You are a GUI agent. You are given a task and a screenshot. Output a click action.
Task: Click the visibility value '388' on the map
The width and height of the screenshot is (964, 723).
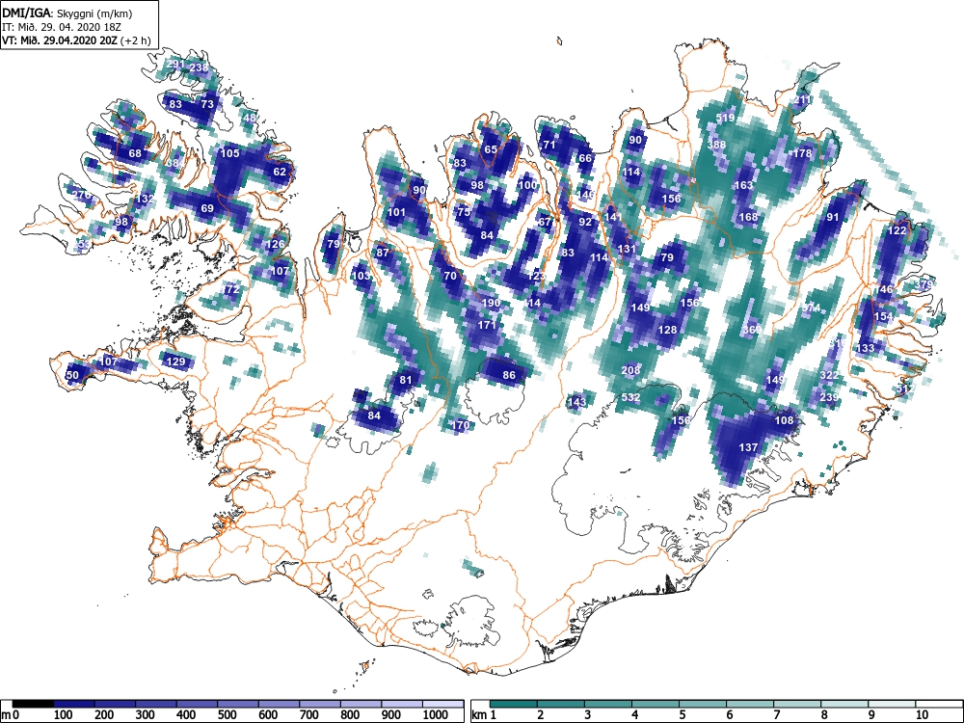[716, 145]
